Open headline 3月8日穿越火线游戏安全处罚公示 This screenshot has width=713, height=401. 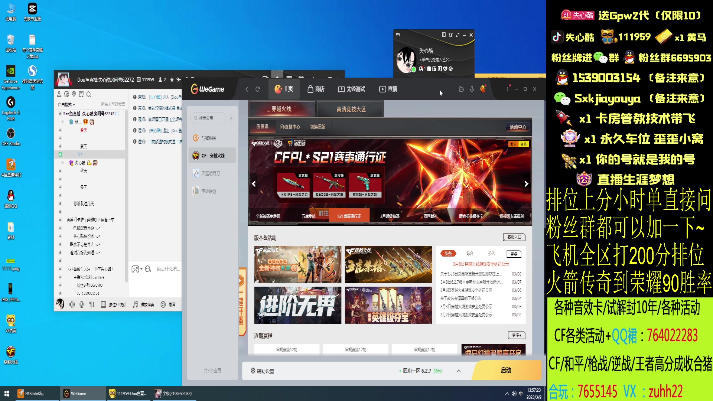(481, 264)
